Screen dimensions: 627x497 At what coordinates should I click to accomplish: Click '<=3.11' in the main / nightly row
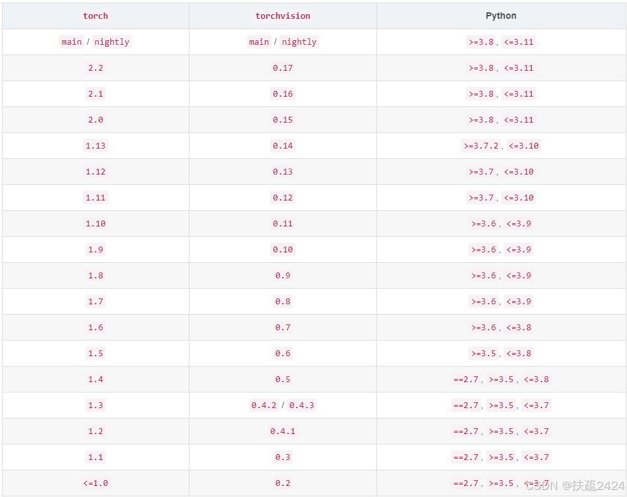519,42
